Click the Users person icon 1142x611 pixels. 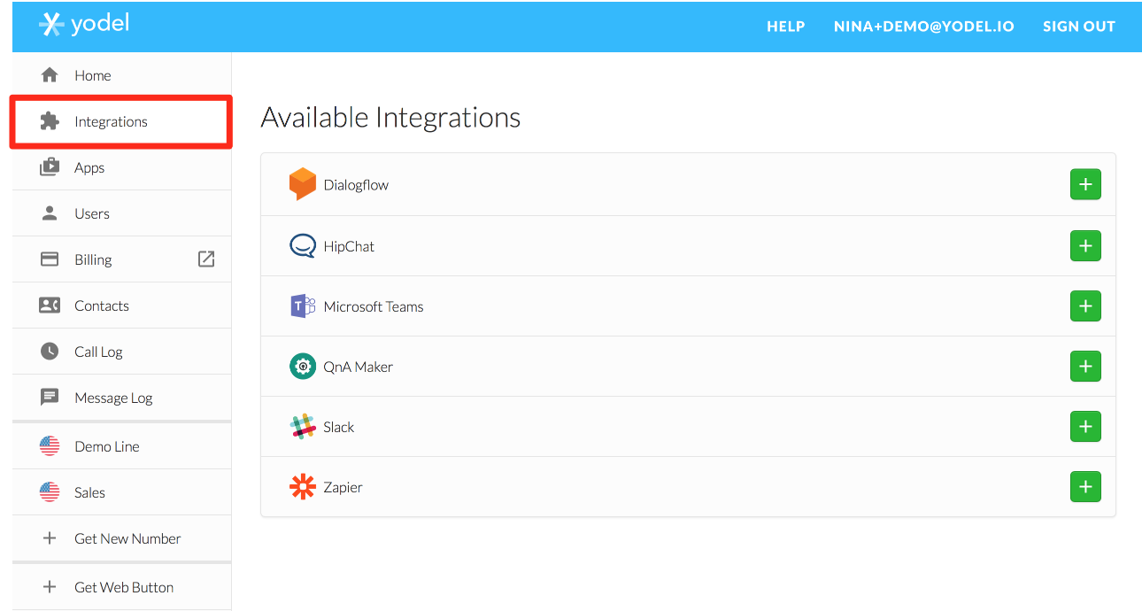click(x=50, y=213)
